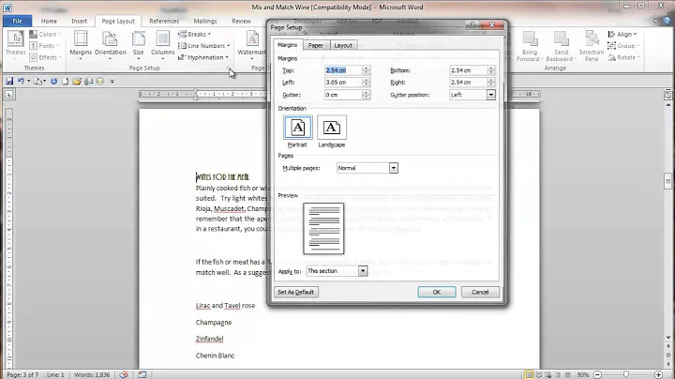Image resolution: width=675 pixels, height=379 pixels.
Task: Click Zoom Out minus button
Action: tap(597, 374)
